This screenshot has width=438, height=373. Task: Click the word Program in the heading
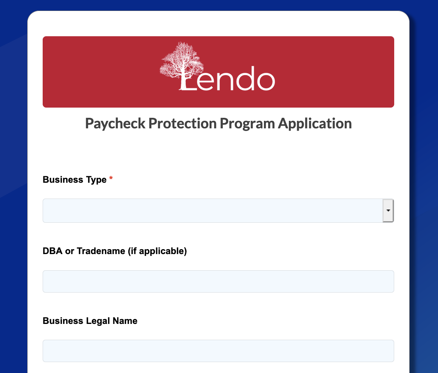(247, 124)
